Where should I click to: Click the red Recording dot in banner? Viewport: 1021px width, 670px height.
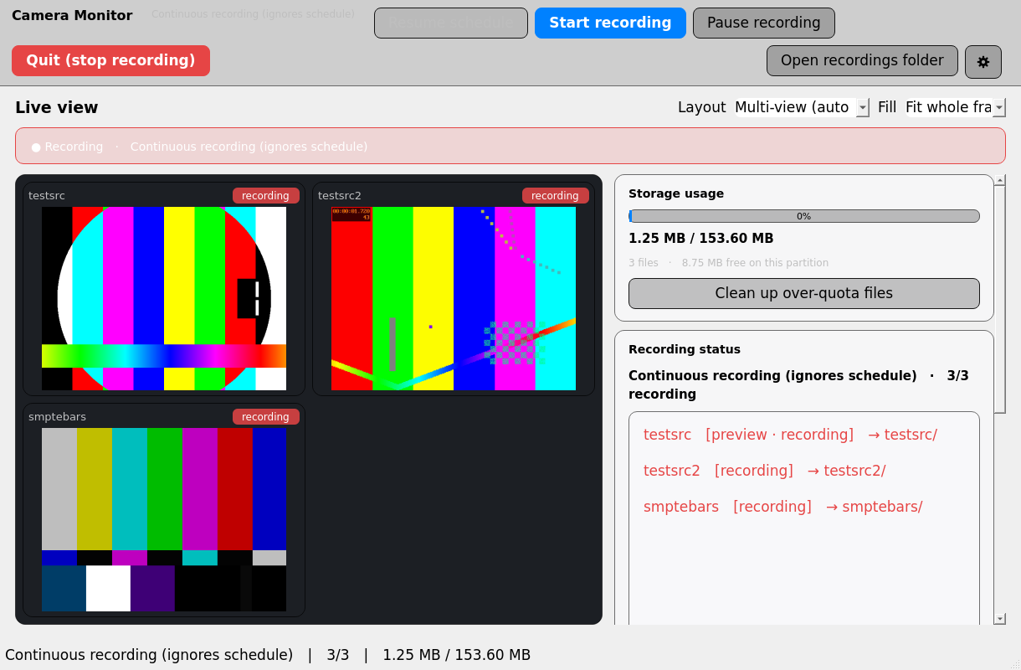pos(36,147)
